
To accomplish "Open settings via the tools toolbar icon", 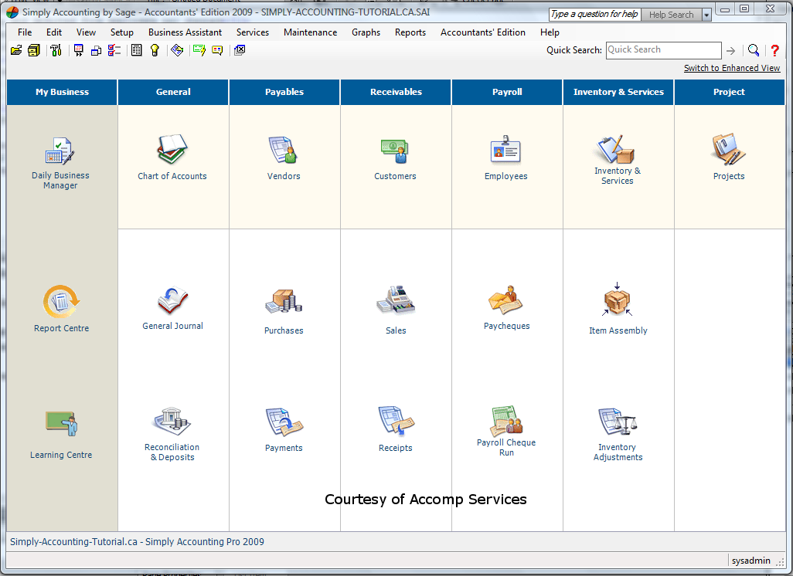I will click(56, 50).
